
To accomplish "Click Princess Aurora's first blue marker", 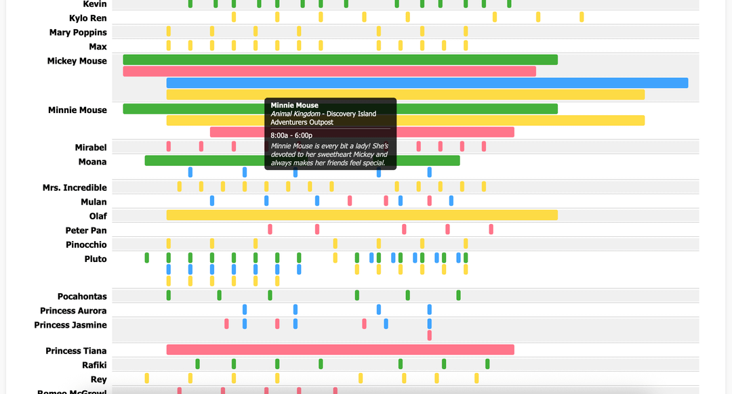I will click(x=245, y=309).
